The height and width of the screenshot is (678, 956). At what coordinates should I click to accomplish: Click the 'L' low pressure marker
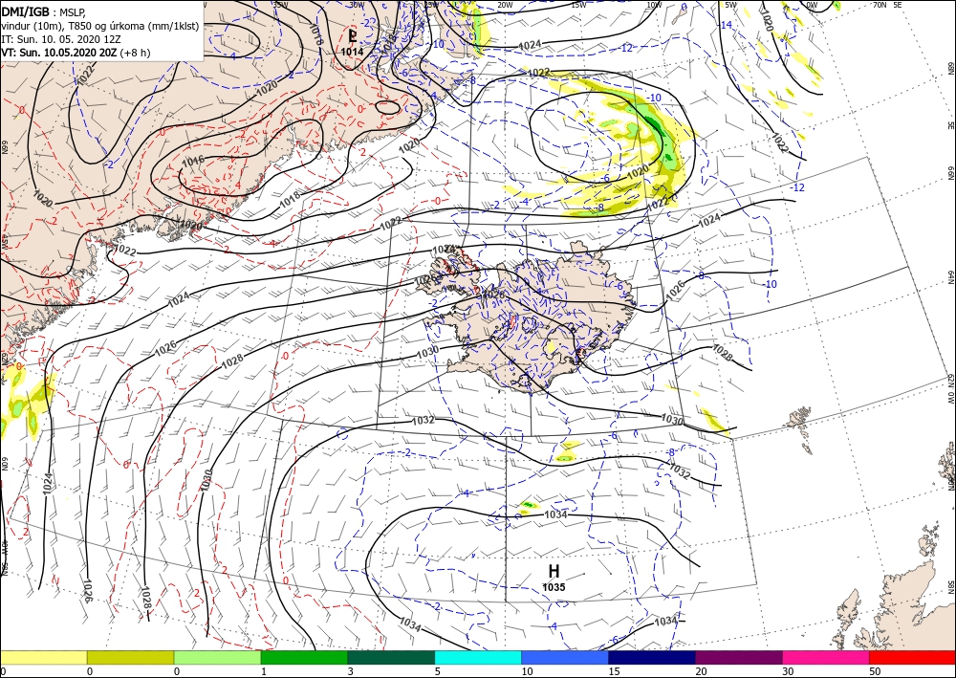coord(353,36)
